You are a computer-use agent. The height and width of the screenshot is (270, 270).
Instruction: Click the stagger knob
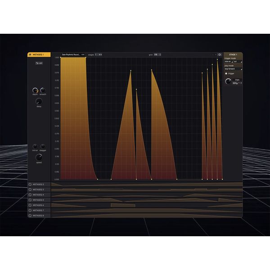[x=43, y=146]
